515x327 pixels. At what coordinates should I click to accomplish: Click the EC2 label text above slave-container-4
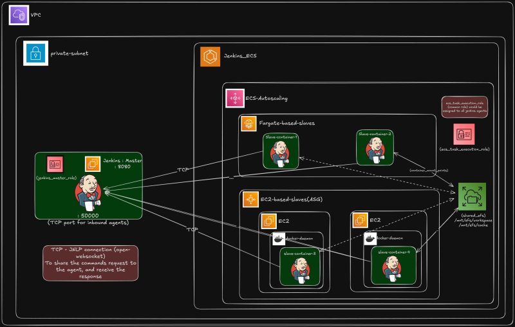point(375,220)
